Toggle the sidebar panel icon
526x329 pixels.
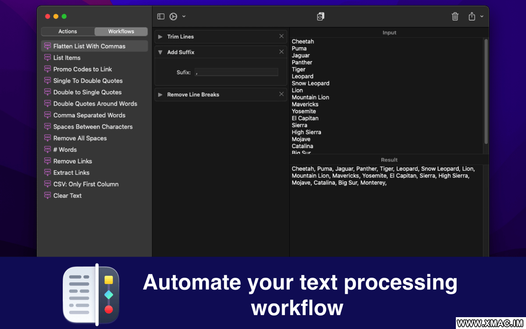pos(161,17)
